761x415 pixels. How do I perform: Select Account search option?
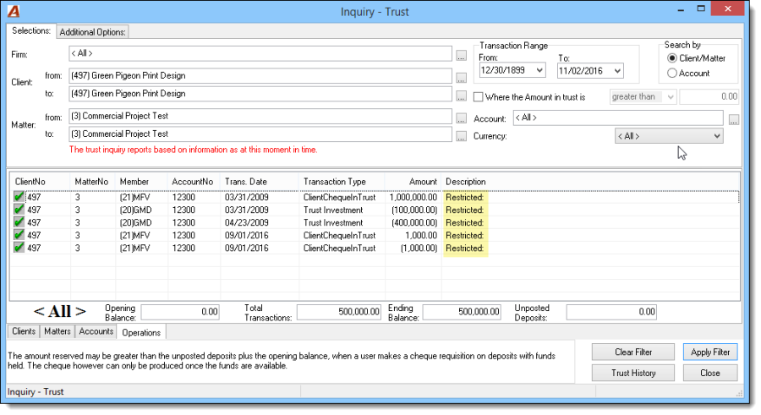[671, 74]
